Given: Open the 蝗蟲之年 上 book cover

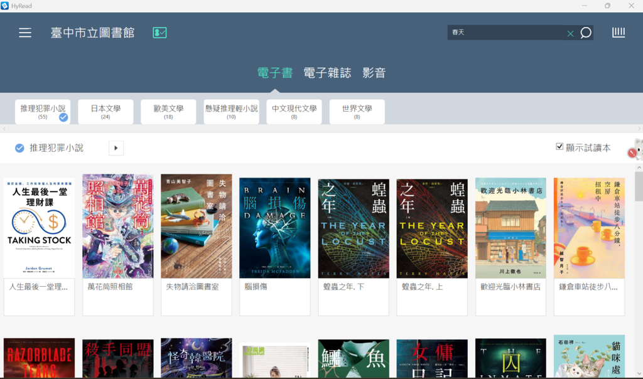Looking at the screenshot, I should click(x=432, y=228).
